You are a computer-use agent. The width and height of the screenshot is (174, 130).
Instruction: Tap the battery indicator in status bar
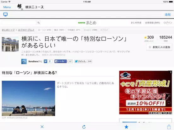171,2
